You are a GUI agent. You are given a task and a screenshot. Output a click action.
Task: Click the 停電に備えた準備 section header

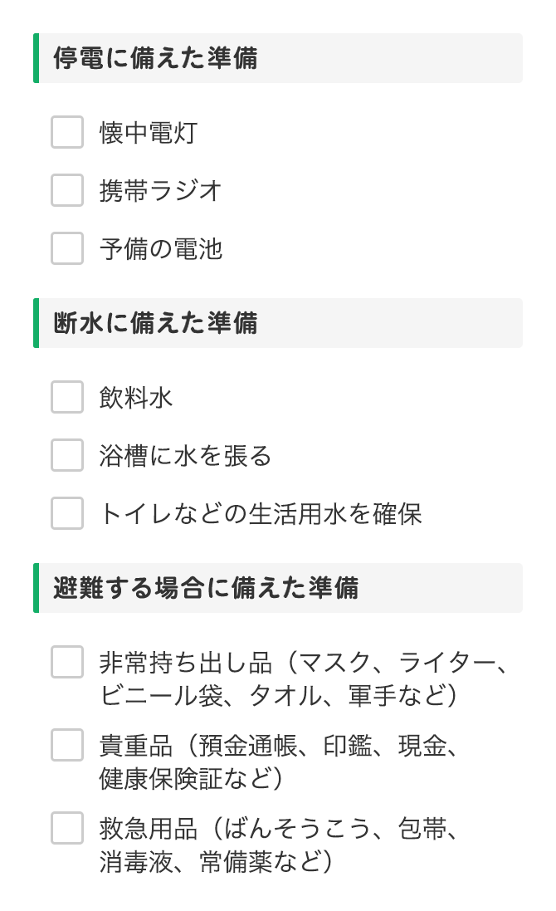[155, 58]
